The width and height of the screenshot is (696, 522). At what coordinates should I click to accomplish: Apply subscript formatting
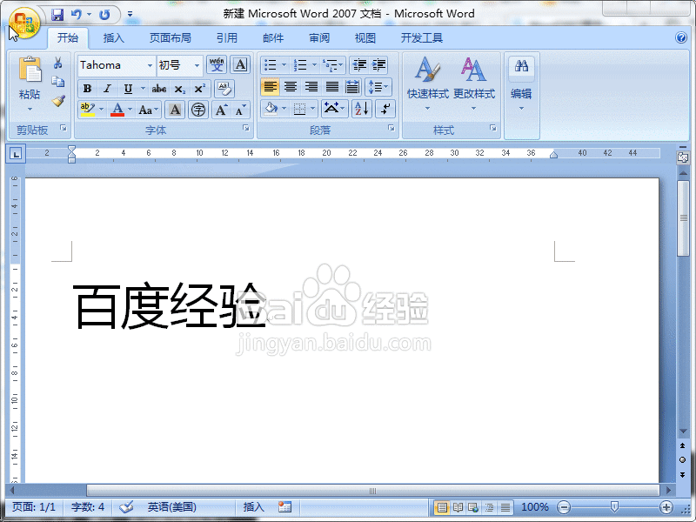[x=181, y=90]
